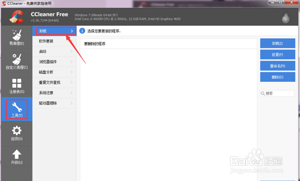Click the pear icon in header
Image resolution: width=300 pixels, height=181 pixels.
286,17
